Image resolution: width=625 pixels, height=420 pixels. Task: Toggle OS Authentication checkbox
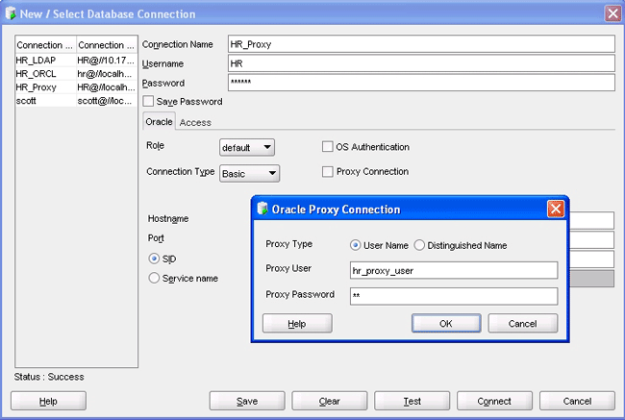point(327,147)
